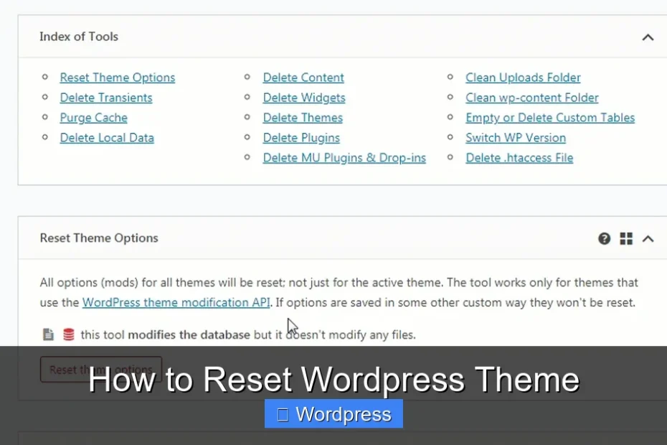Screen dimensions: 667x445
Task: Click the 'modifies the database' bold text
Action: (x=189, y=334)
